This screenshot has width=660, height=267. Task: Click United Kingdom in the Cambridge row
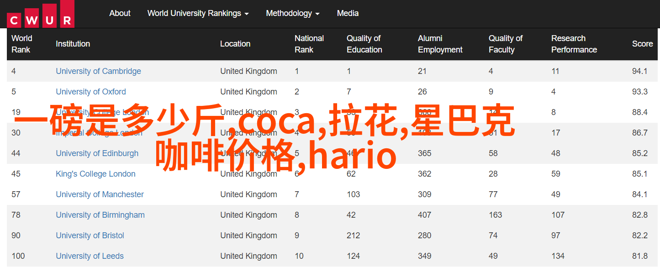(248, 71)
